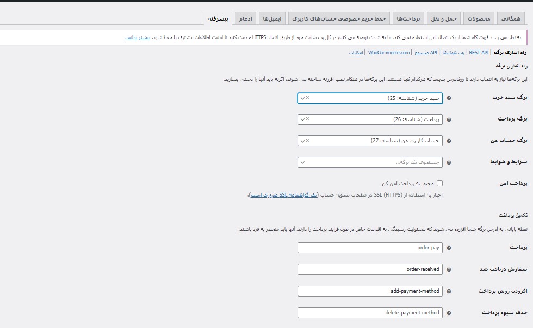The height and width of the screenshot is (328, 533).
Task: Click the تکمیل پرداخت section heading
Action: tap(513, 215)
